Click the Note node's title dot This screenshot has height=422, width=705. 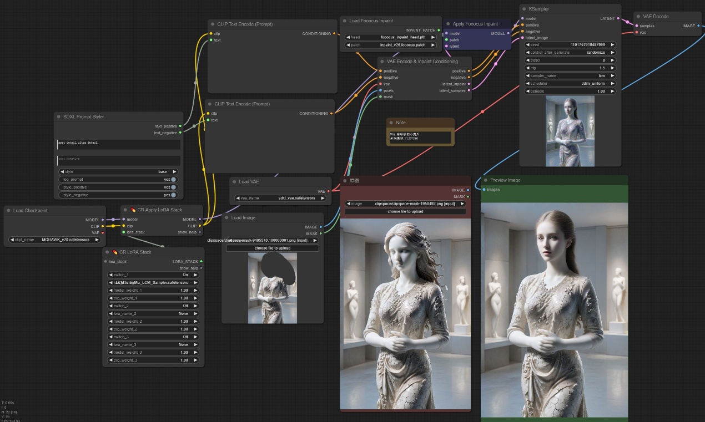[391, 123]
